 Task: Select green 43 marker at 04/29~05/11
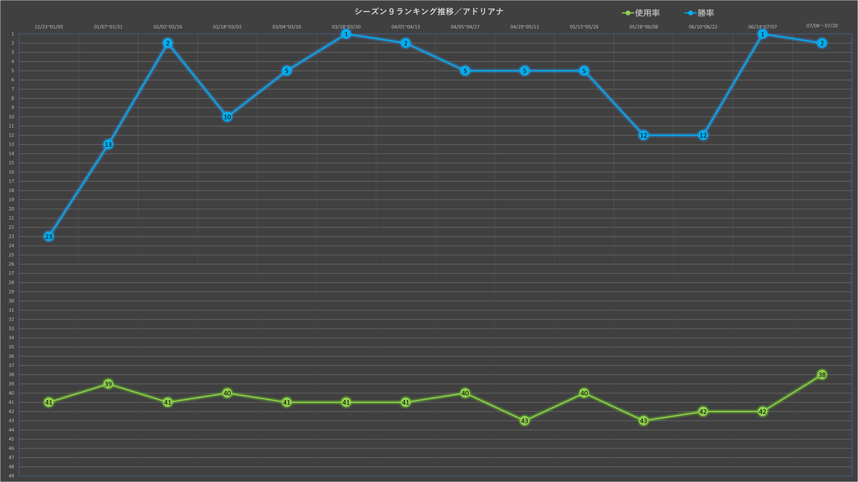pos(525,421)
